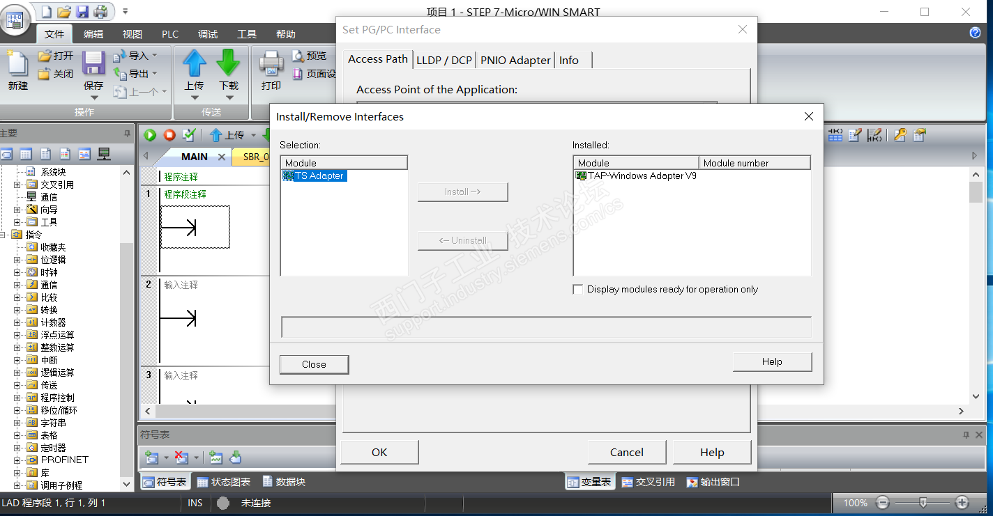Expand the 位逻辑 instruction folder

tap(17, 260)
